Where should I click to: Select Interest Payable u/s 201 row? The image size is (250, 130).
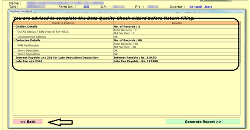tap(127, 57)
